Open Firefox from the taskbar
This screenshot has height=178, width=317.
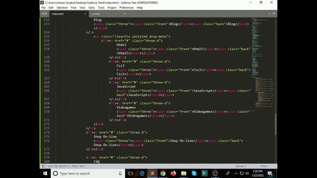point(173,174)
